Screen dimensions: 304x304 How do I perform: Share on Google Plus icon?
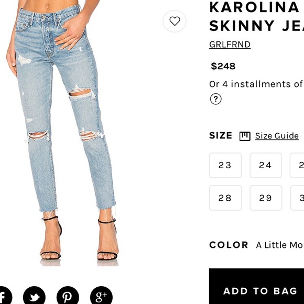101,296
